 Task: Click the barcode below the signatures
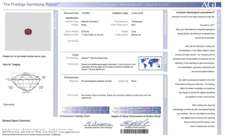click(x=134, y=131)
